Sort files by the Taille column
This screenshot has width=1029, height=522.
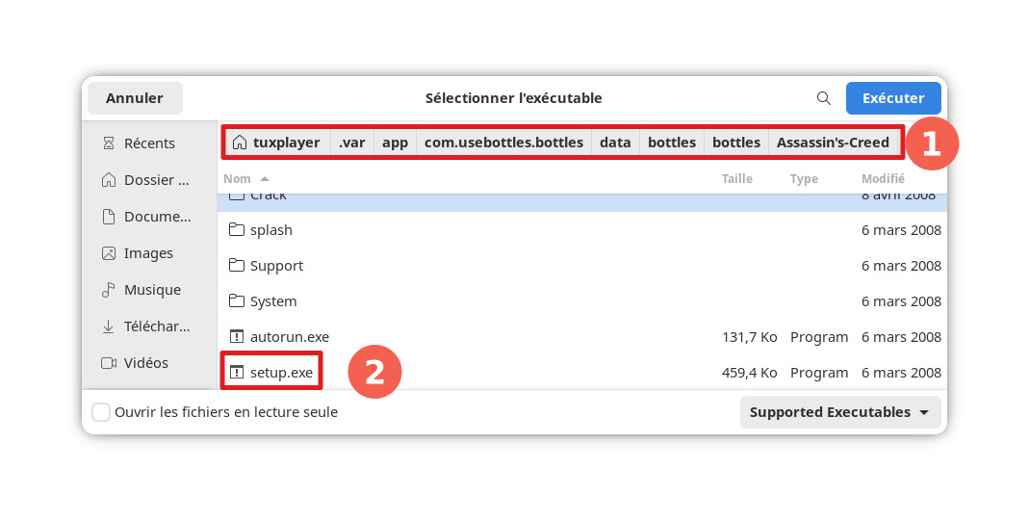(736, 179)
